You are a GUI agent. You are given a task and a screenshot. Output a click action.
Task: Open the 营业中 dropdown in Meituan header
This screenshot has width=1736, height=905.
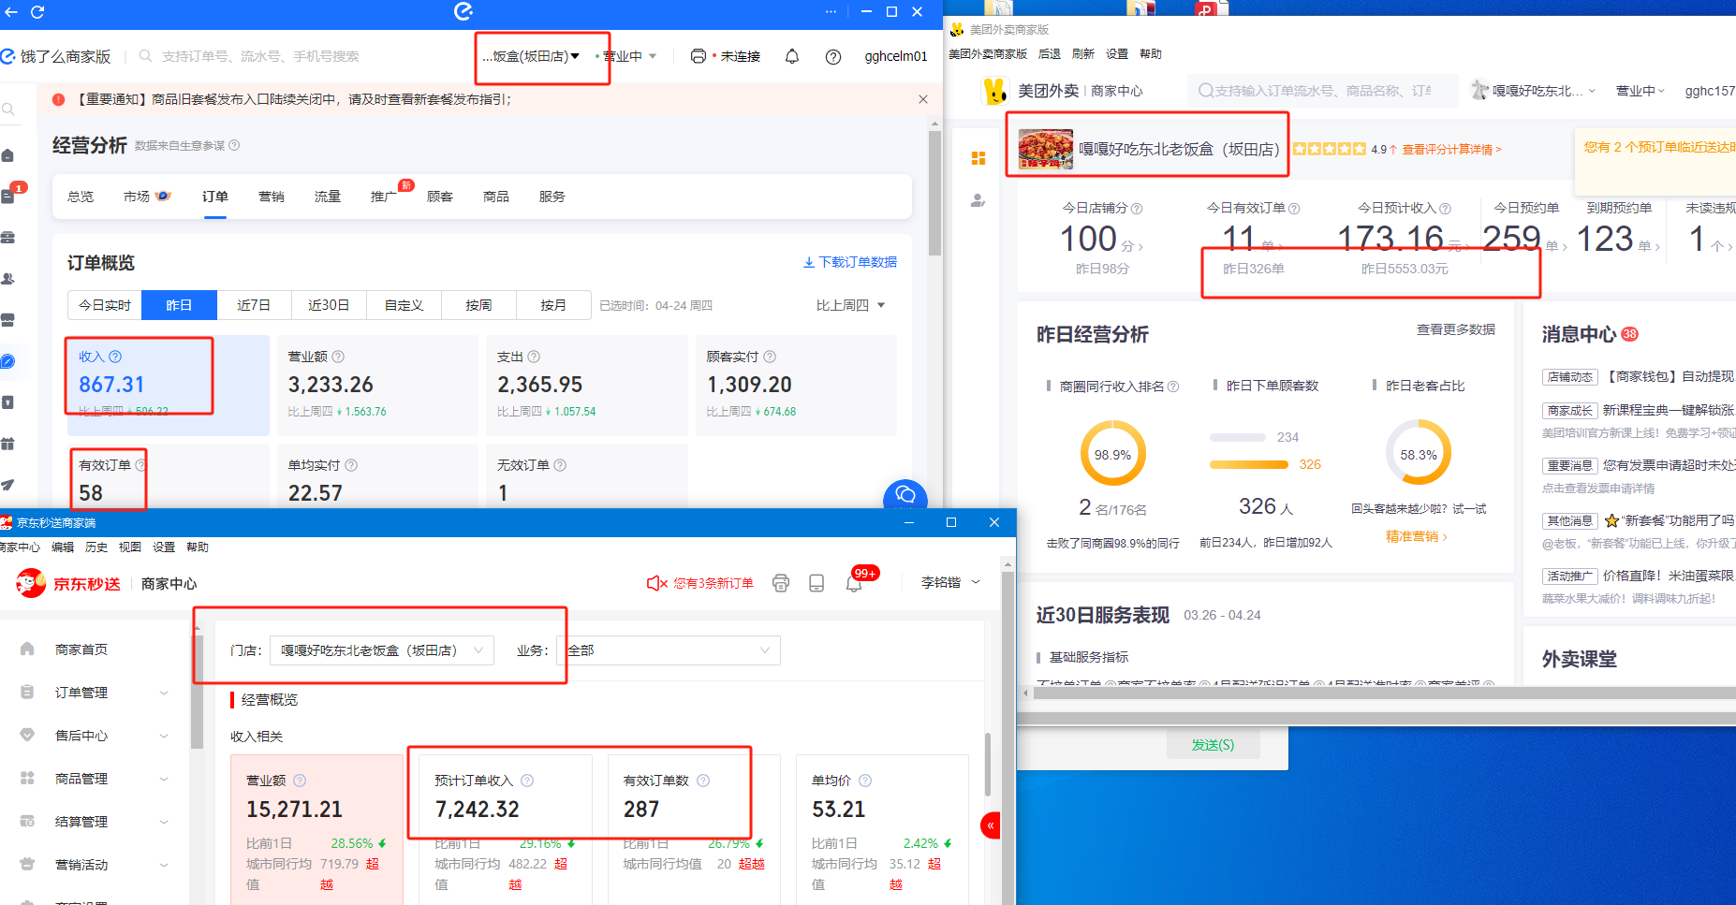click(x=1640, y=91)
